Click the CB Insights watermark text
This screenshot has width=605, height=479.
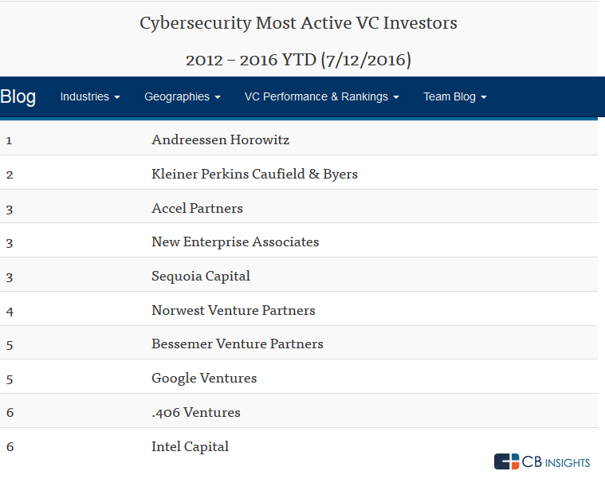(x=556, y=462)
